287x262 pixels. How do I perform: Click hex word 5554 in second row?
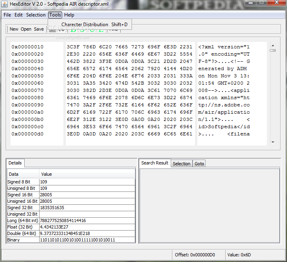[186, 54]
